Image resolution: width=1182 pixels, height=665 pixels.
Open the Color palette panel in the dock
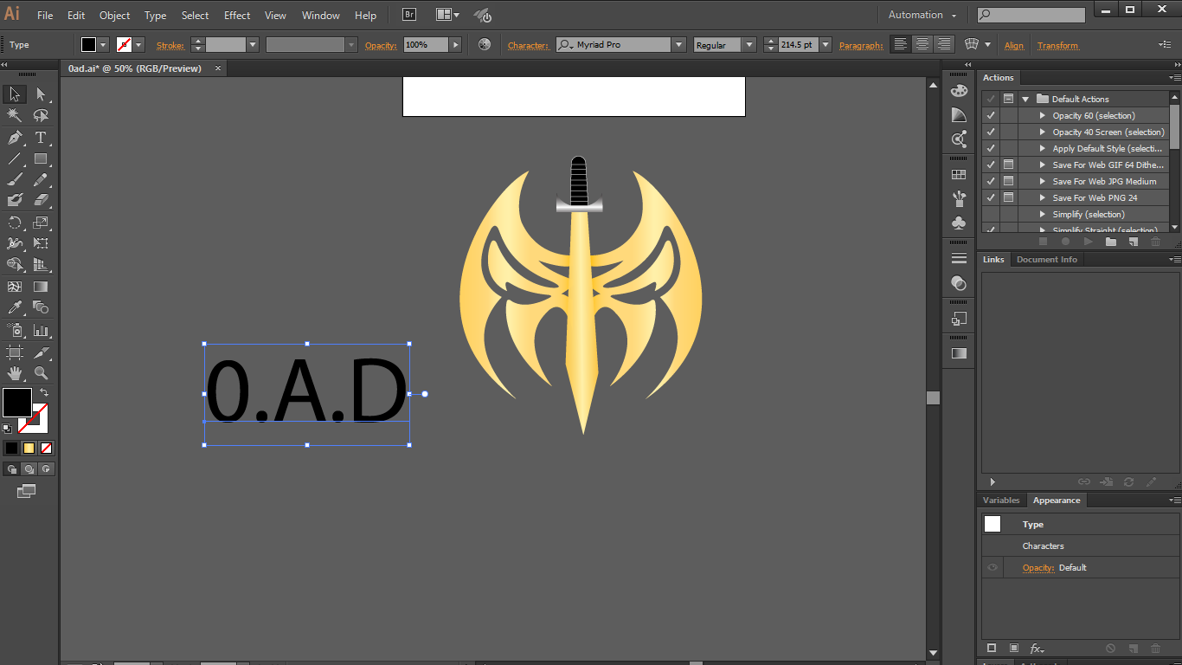(959, 91)
